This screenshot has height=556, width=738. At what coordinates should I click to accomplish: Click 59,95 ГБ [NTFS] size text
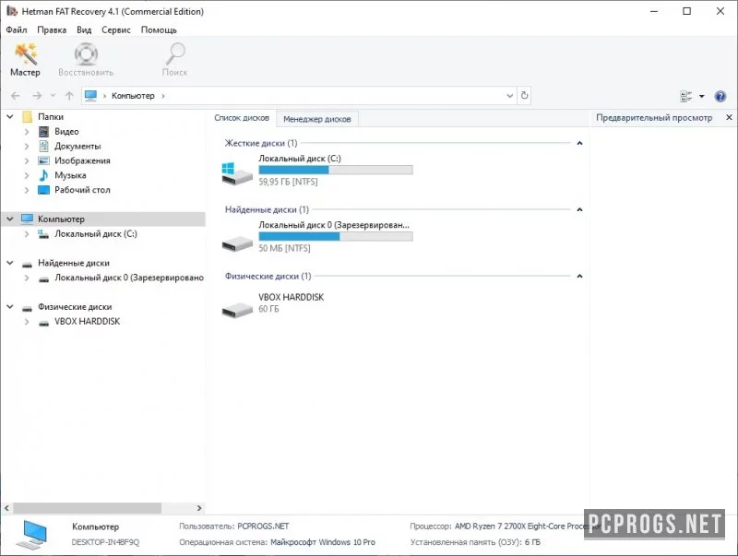288,182
